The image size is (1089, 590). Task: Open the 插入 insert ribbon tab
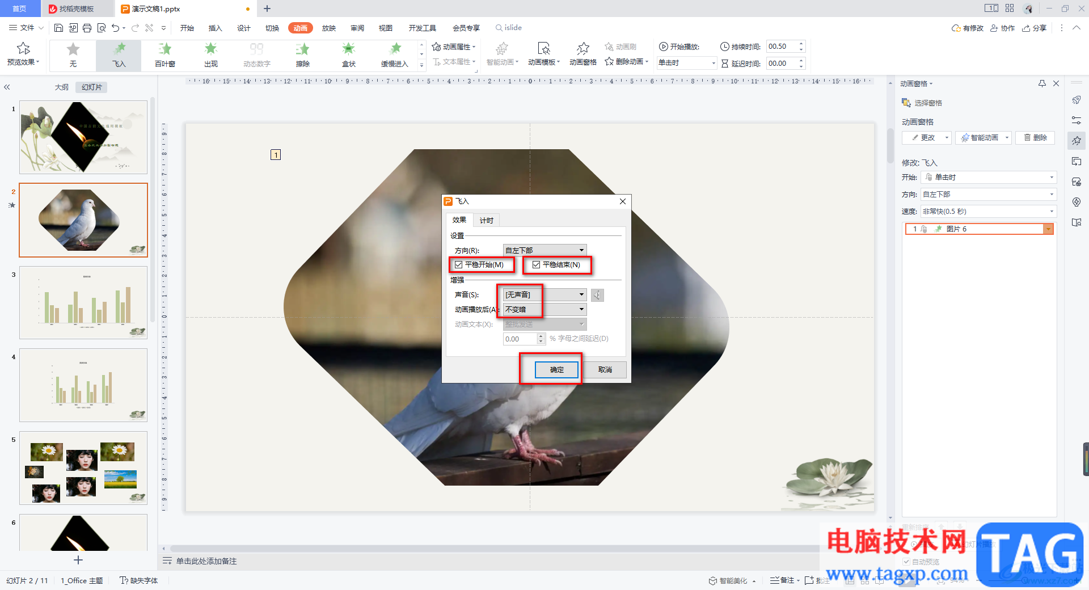coord(215,28)
